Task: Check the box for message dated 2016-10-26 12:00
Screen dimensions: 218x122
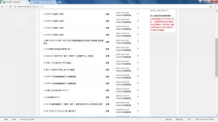Action: (x=138, y=76)
